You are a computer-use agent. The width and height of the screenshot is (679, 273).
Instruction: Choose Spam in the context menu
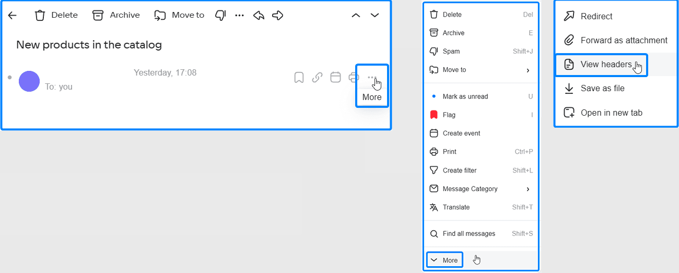[481, 51]
